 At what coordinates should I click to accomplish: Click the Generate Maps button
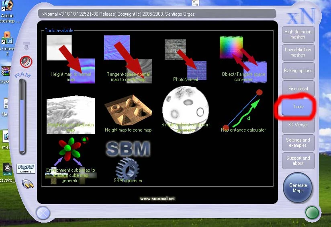click(x=298, y=188)
